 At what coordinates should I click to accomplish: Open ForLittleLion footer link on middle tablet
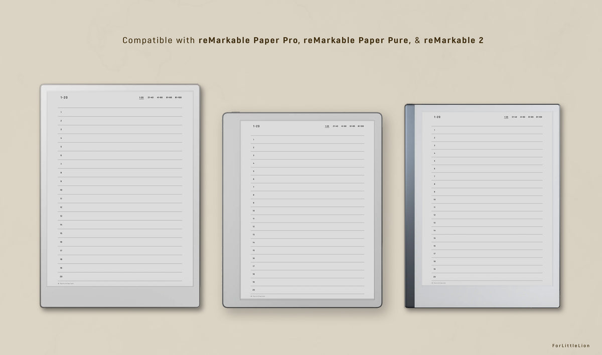point(258,296)
